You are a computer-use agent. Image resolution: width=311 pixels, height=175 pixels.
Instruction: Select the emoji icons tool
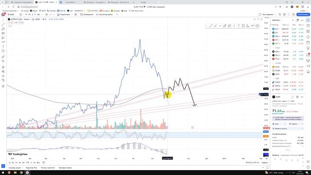(3, 51)
